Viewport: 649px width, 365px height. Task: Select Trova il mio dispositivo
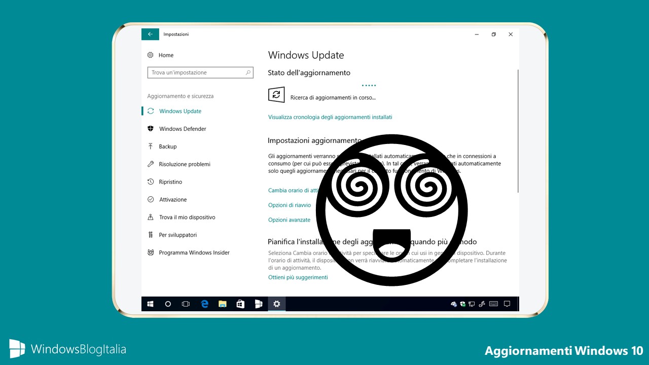click(181, 217)
